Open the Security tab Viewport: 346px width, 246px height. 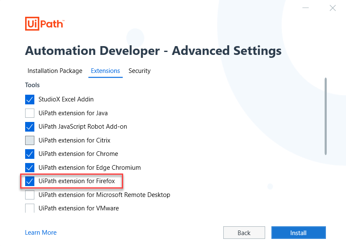[139, 71]
